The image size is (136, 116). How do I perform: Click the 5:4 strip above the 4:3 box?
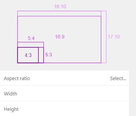click(x=31, y=45)
